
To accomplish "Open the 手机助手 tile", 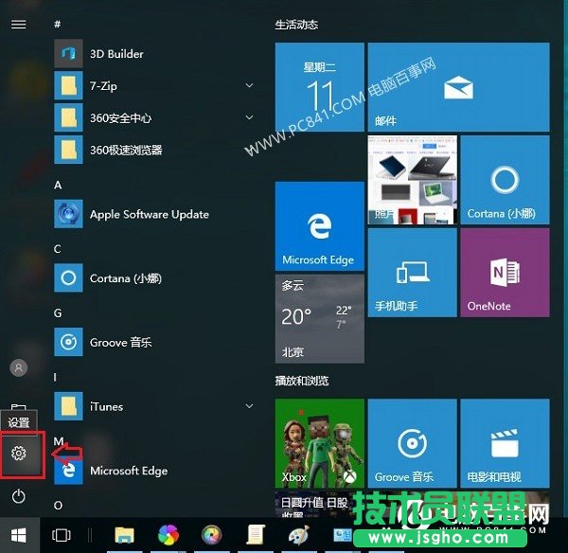I will click(412, 273).
